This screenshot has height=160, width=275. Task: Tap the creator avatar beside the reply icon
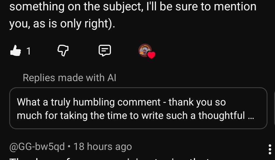click(x=145, y=50)
